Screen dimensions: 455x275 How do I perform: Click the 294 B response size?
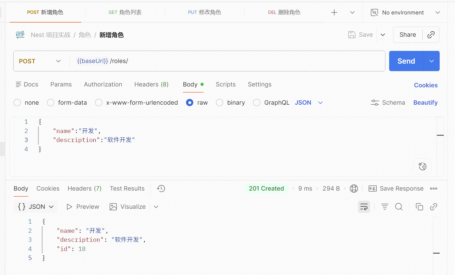[x=331, y=189]
